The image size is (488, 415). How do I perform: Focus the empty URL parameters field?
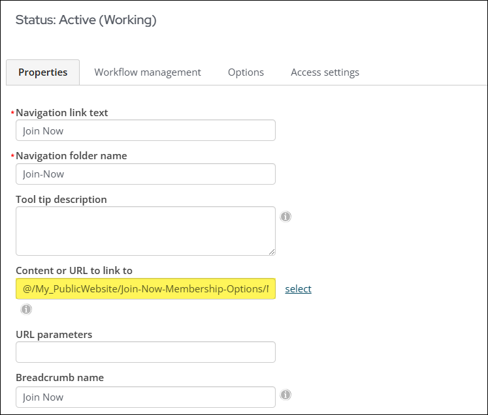145,352
